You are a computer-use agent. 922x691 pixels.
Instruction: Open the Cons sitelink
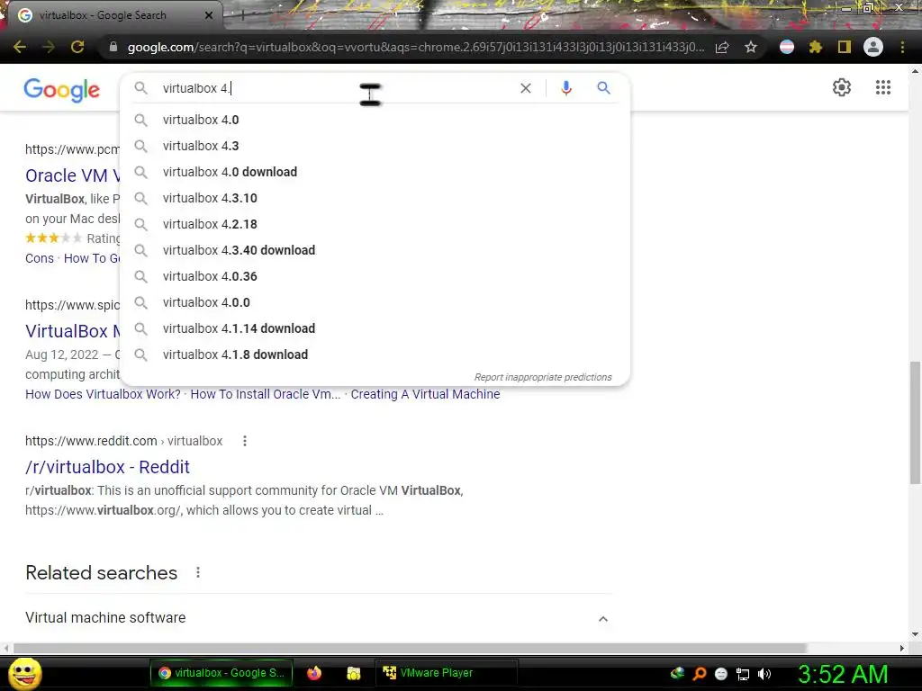pyautogui.click(x=40, y=258)
